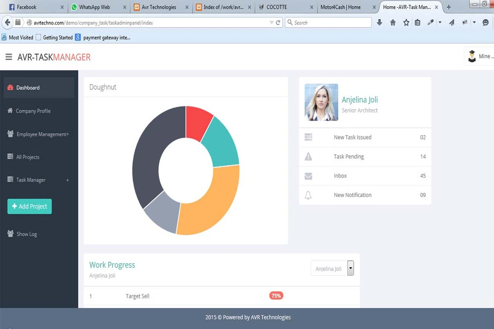Click the 75% Target Sell progress badge
The width and height of the screenshot is (494, 329).
tap(276, 295)
